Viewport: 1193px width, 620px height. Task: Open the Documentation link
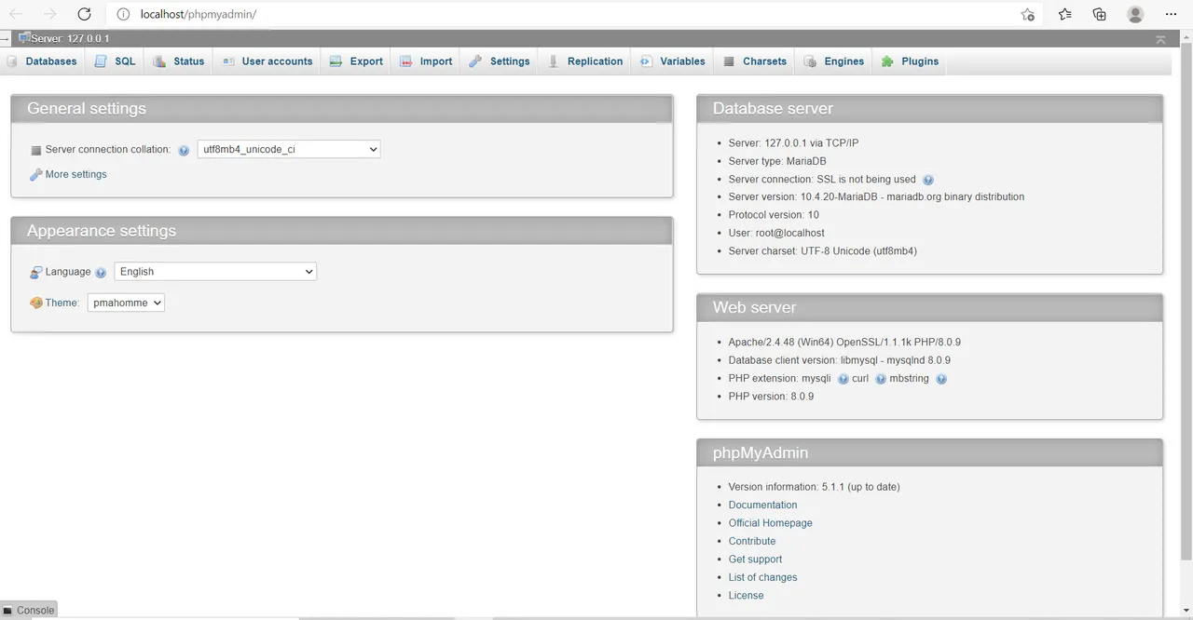coord(762,505)
